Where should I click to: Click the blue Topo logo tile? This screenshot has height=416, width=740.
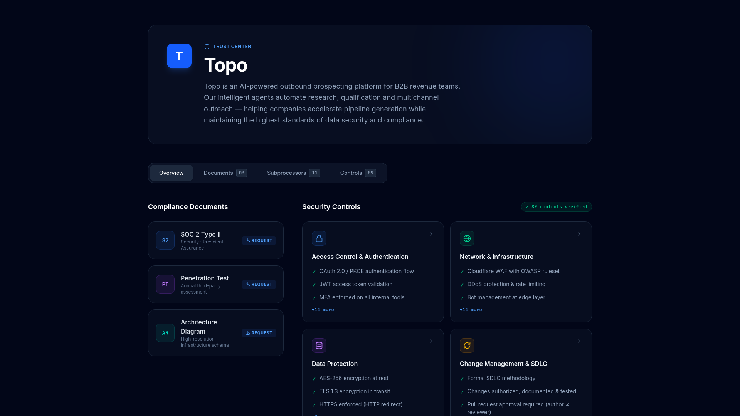click(x=179, y=56)
